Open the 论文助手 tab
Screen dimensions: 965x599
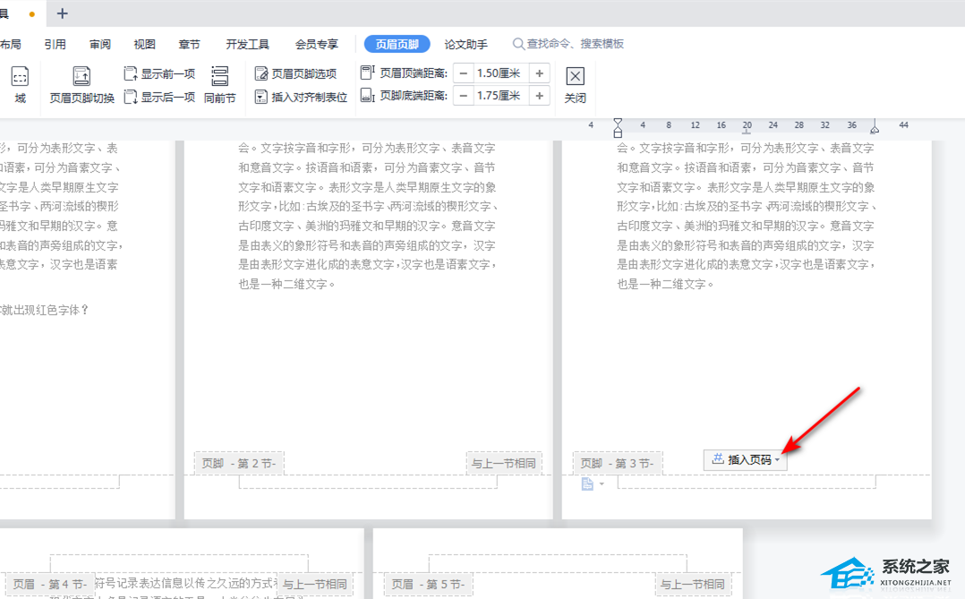tap(465, 44)
